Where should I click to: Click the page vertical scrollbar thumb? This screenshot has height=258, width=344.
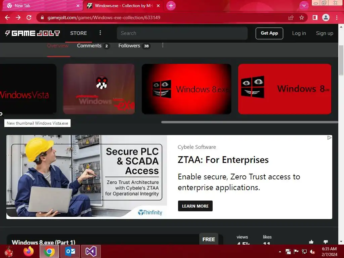point(341,60)
